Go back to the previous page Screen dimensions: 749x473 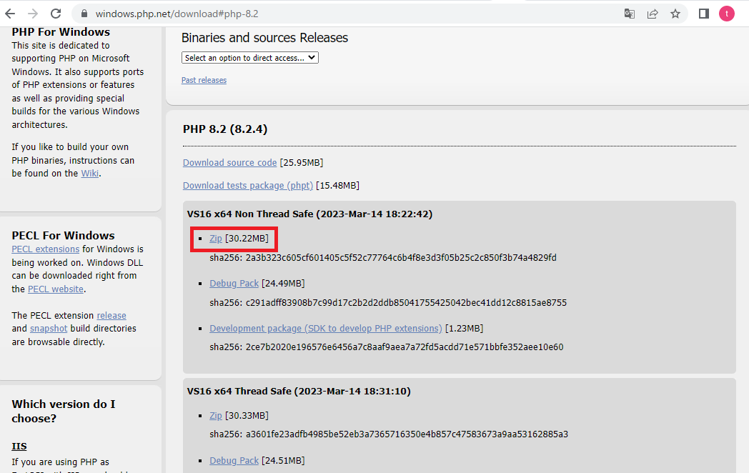pos(10,14)
